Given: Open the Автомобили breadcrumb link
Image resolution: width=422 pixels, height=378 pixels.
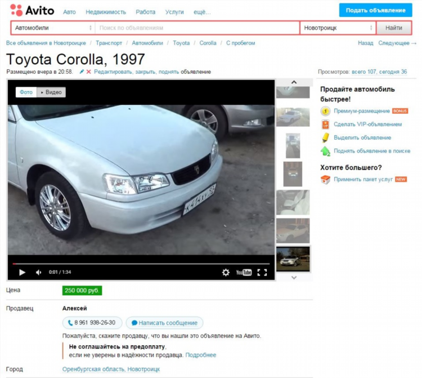Looking at the screenshot, I should (147, 43).
